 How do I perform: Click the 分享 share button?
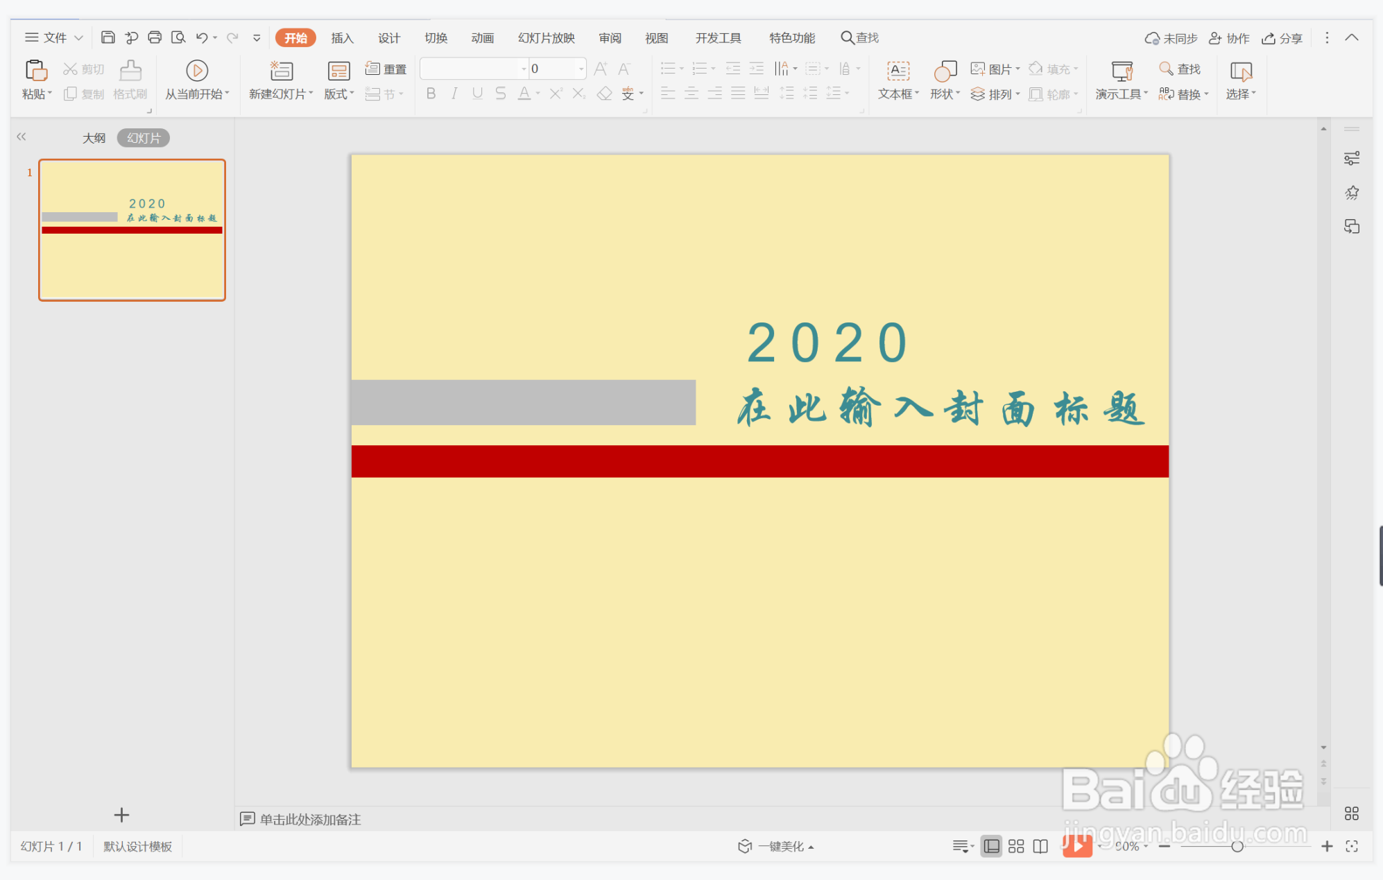[x=1282, y=37]
